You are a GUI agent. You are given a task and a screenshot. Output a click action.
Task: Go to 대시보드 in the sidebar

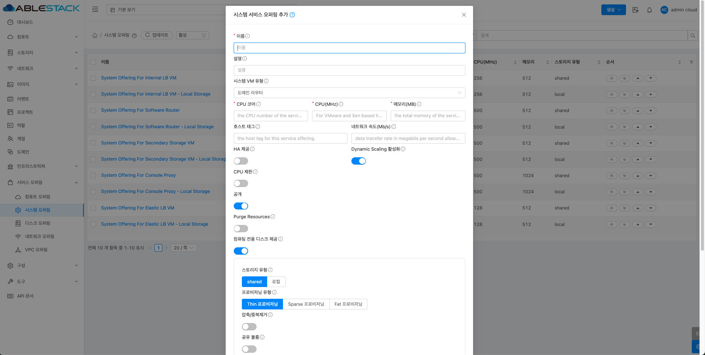pos(25,22)
